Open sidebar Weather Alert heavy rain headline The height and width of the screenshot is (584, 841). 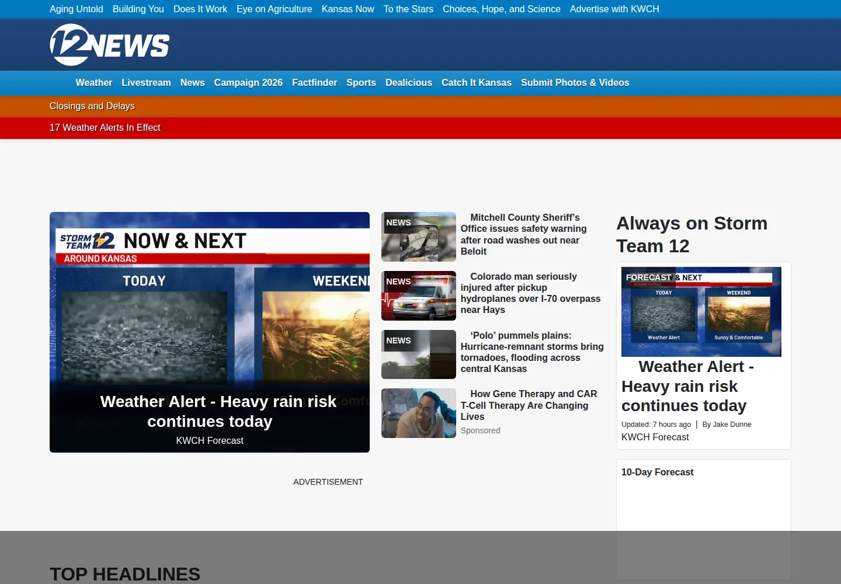688,386
